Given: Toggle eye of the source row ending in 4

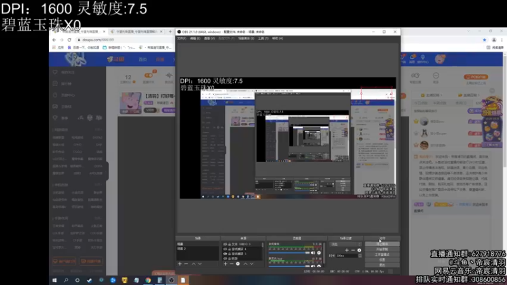Looking at the screenshot, I should [225, 249].
